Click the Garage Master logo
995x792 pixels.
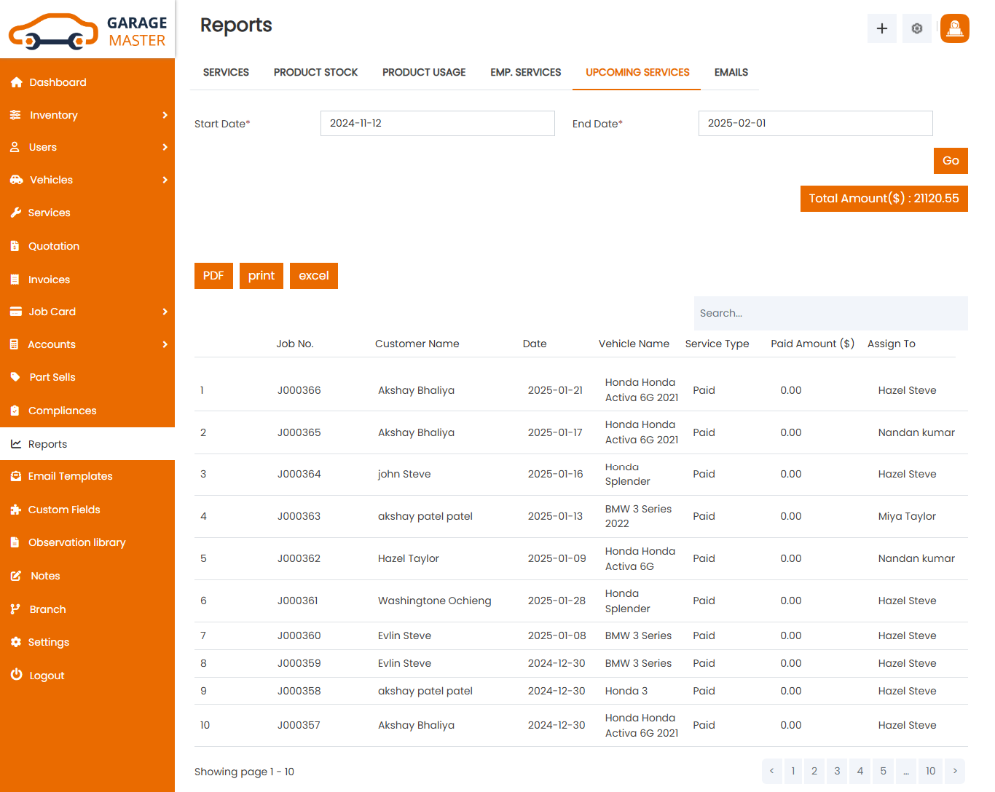(87, 31)
